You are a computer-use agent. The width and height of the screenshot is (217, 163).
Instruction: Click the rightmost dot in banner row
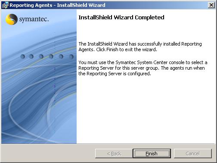click(71, 57)
